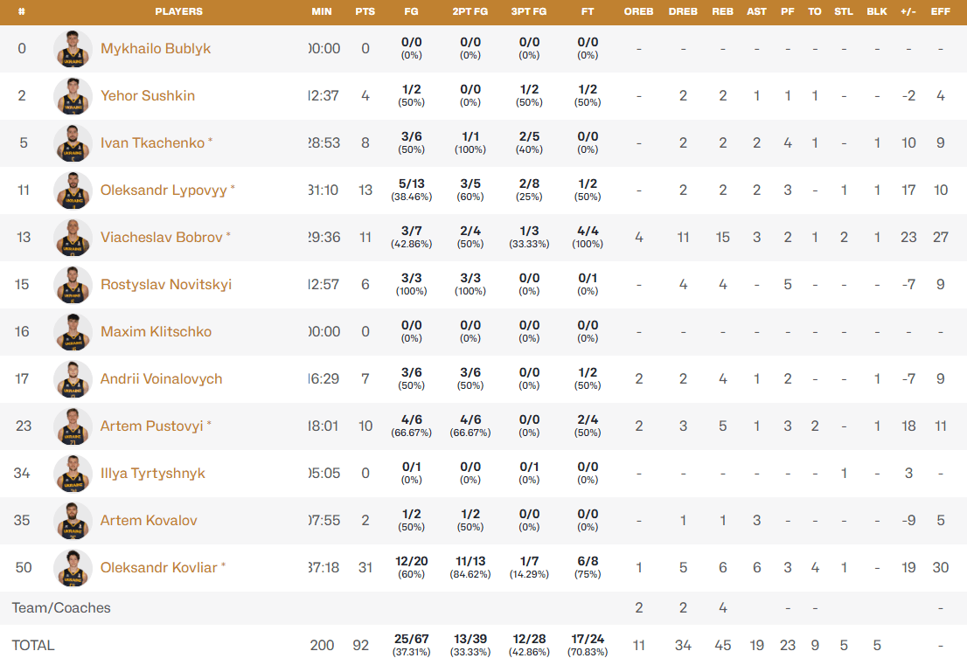Click Ivan Tkachenko's headshot thumbnail
Viewport: 967px width, 665px height.
coord(73,143)
